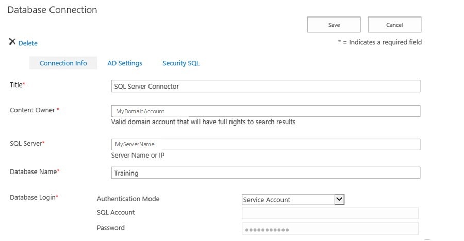Focus the Content Owner MyDomainAccount field
This screenshot has height=241, width=464.
pos(266,111)
